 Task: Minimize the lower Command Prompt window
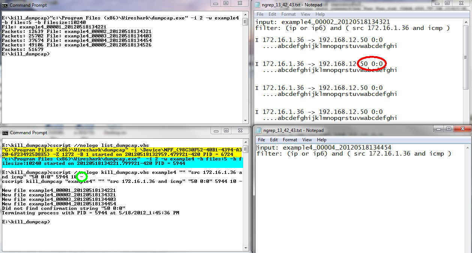[215, 130]
